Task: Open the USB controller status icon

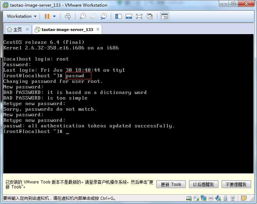Action: (225, 198)
